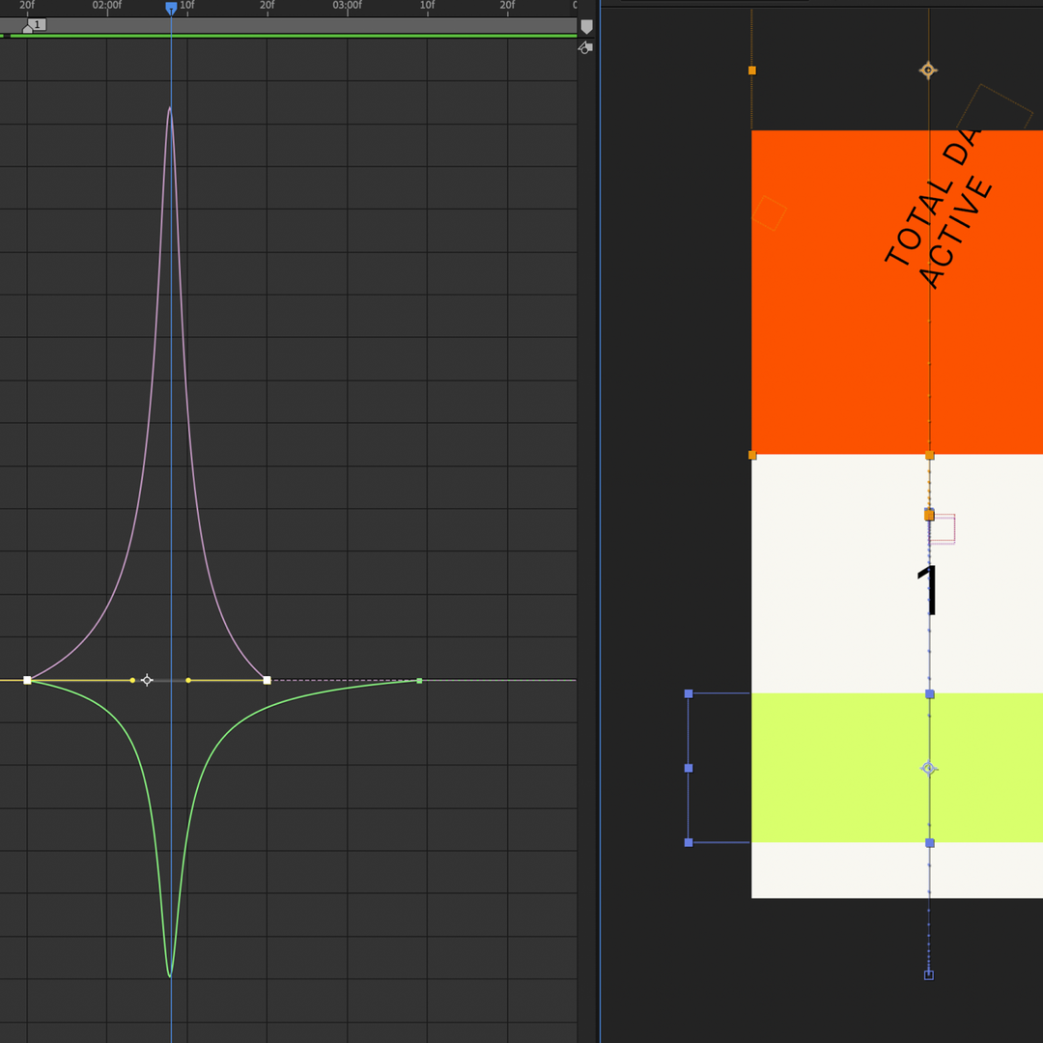Click the right yellow bezier handle
Screen dimensions: 1043x1043
pos(188,680)
